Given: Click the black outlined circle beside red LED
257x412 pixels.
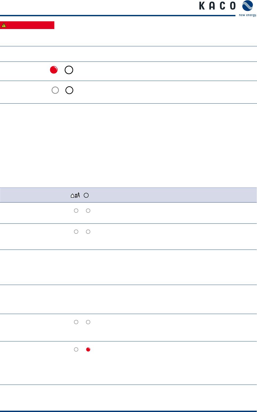Looking at the screenshot, I should click(69, 70).
